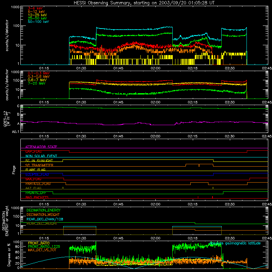Click the MAX_DET_VS_TOT legend entry
Viewport: 272px width, 272px height.
pos(42,250)
